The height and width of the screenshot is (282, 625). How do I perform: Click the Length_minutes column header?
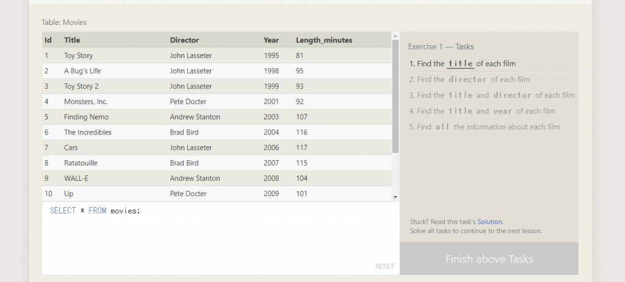click(324, 40)
